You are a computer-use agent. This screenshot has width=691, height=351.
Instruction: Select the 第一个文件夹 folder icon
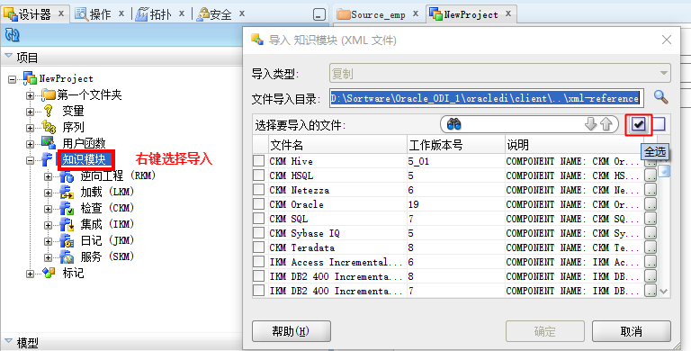point(48,94)
